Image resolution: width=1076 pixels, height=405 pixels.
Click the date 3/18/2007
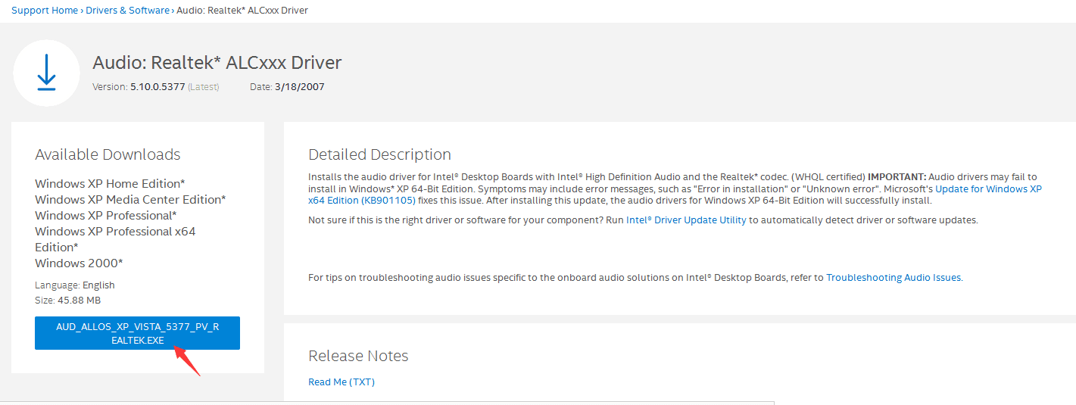click(x=300, y=87)
